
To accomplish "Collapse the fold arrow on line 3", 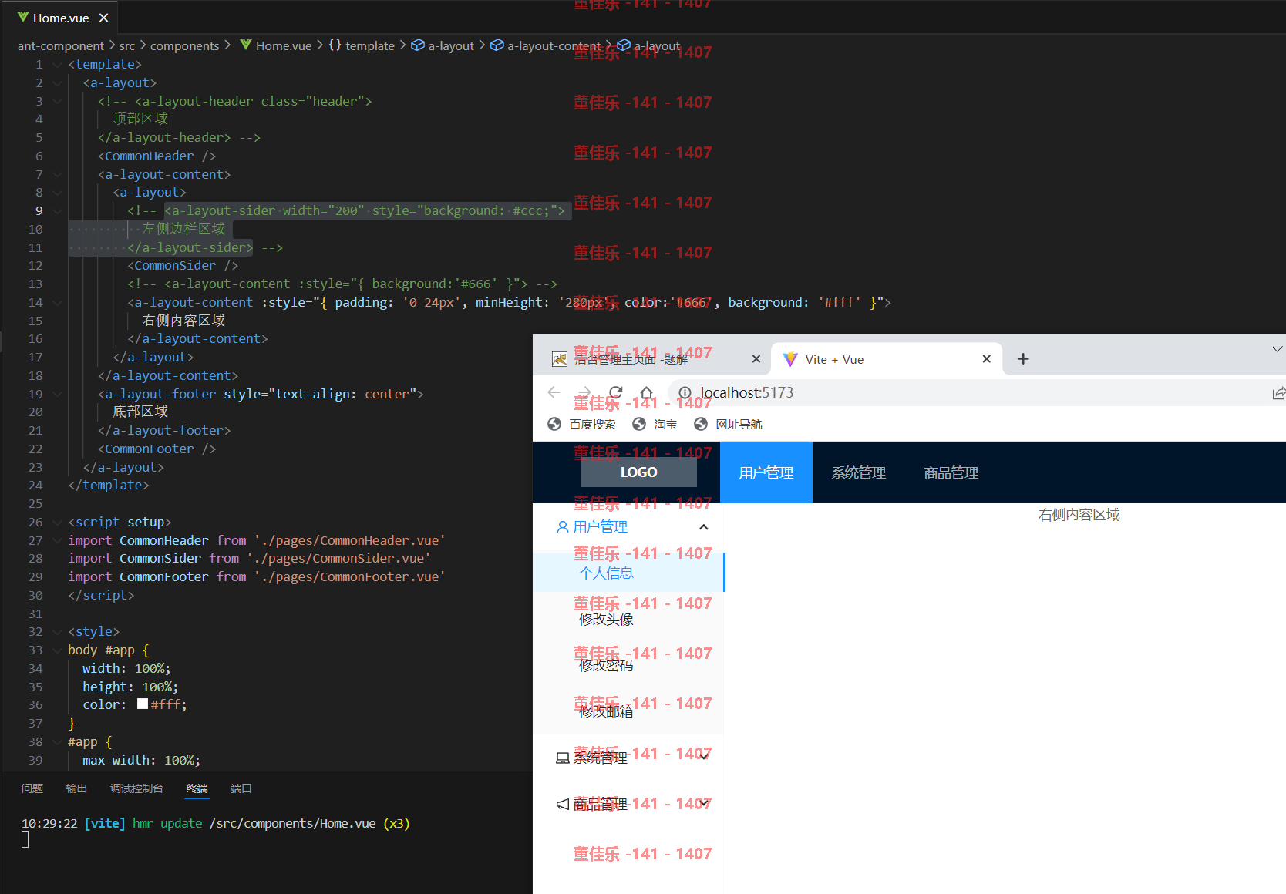I will (x=57, y=101).
